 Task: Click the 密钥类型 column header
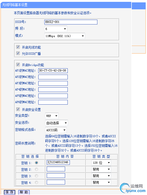[101, 156]
